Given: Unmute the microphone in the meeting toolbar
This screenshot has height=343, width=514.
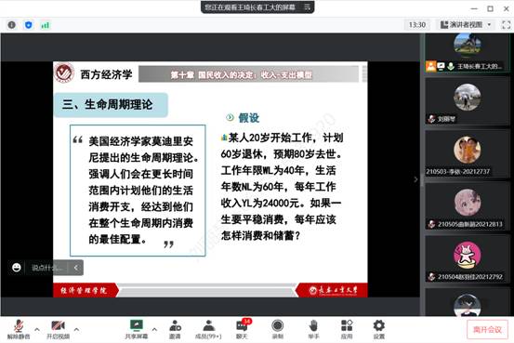Looking at the screenshot, I should (19, 329).
